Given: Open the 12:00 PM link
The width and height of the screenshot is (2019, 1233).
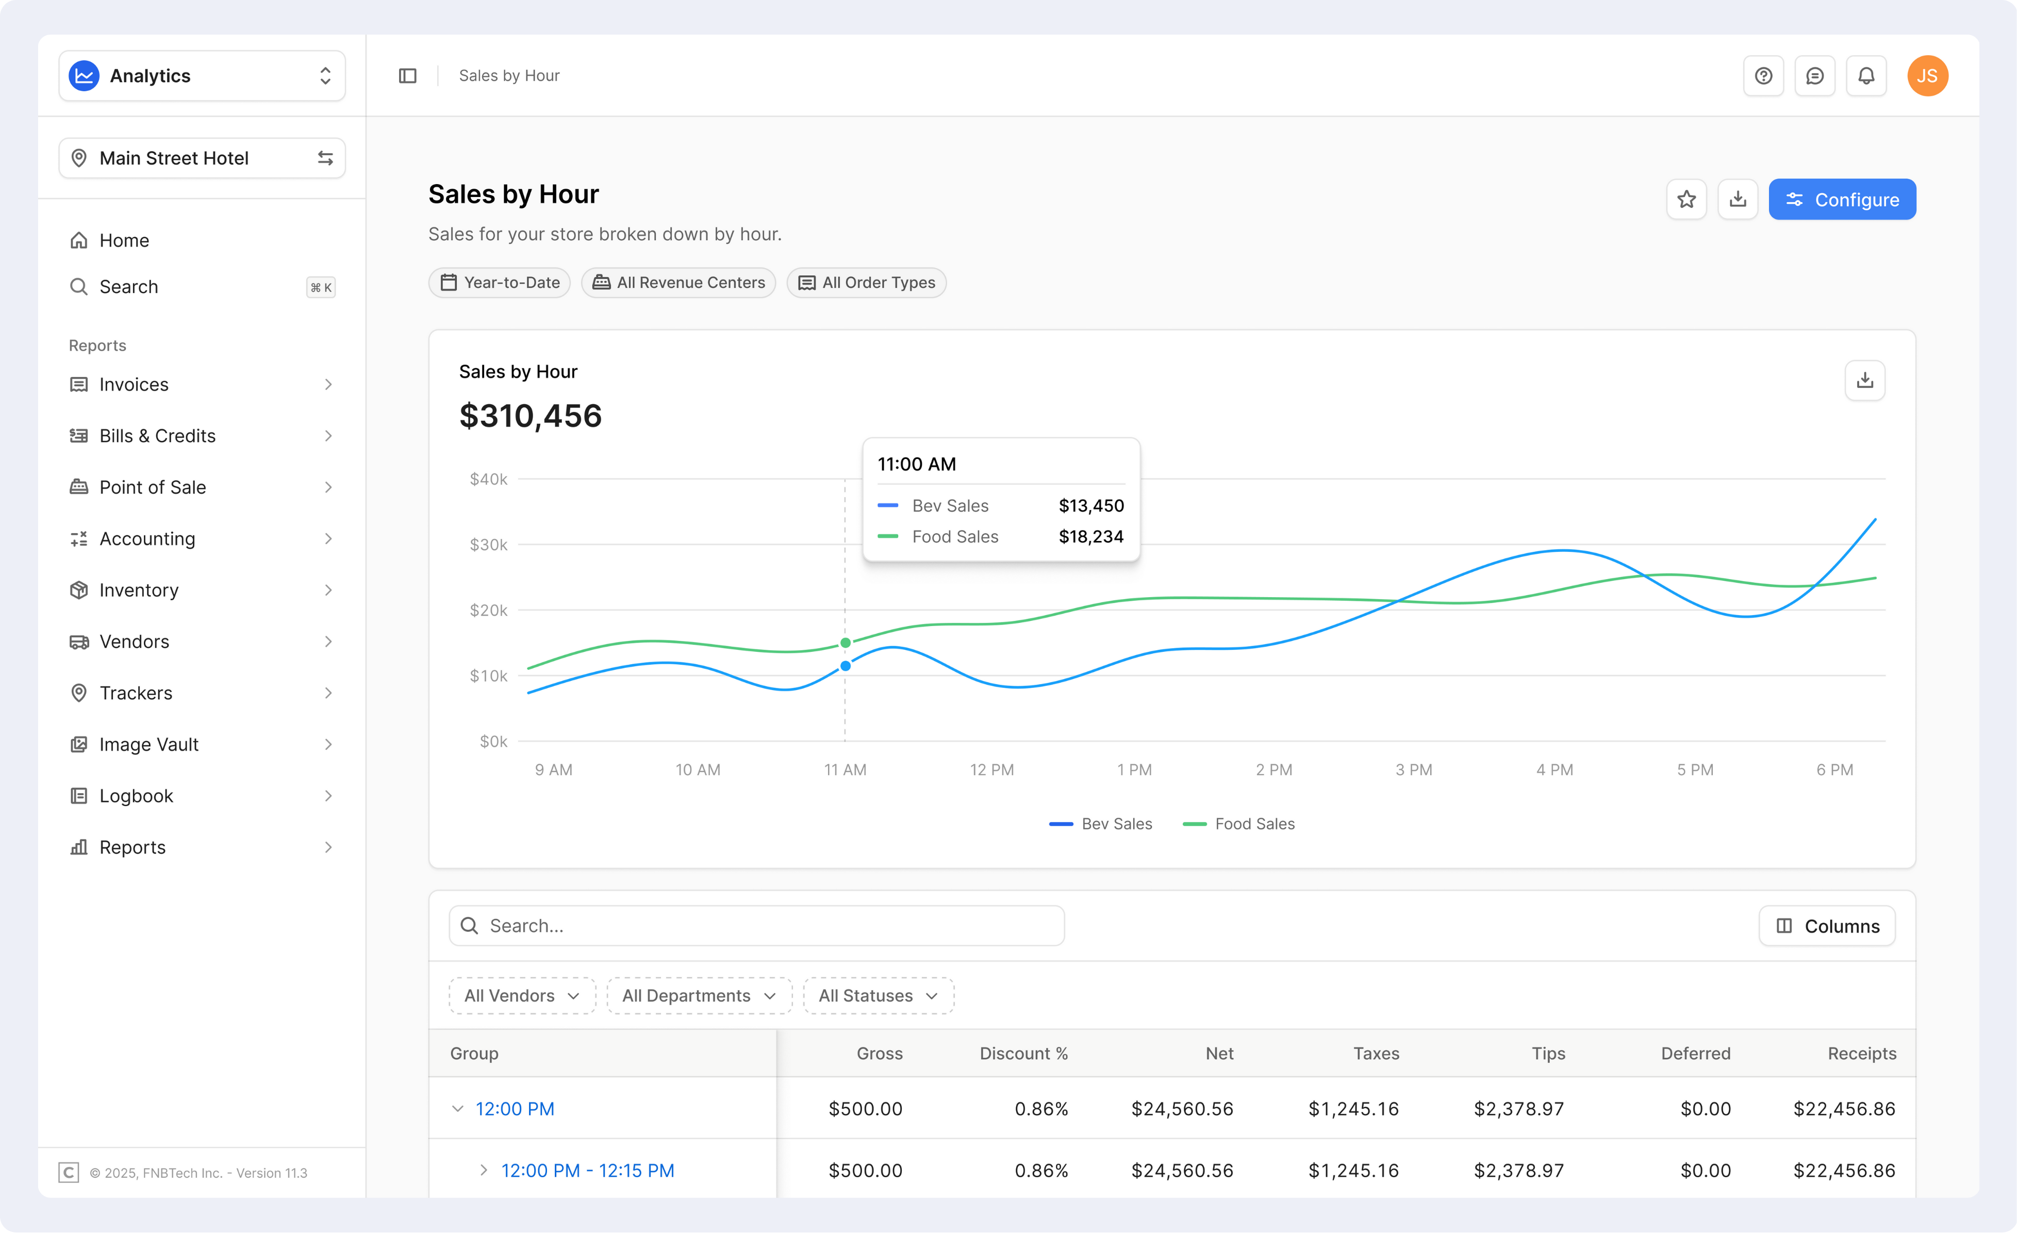Looking at the screenshot, I should tap(516, 1109).
